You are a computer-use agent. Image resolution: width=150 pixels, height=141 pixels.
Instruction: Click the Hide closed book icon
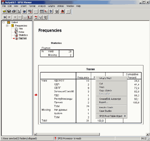tap(30, 17)
